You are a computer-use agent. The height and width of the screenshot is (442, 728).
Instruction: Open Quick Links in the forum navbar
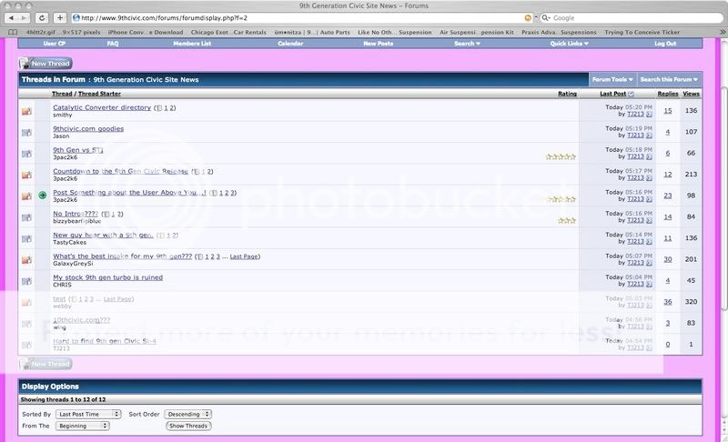[x=569, y=43]
